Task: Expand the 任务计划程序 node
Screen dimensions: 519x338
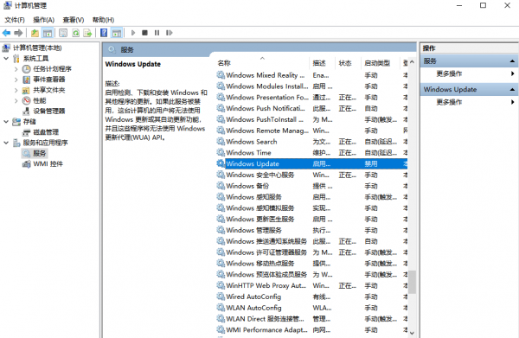Action: 16,69
